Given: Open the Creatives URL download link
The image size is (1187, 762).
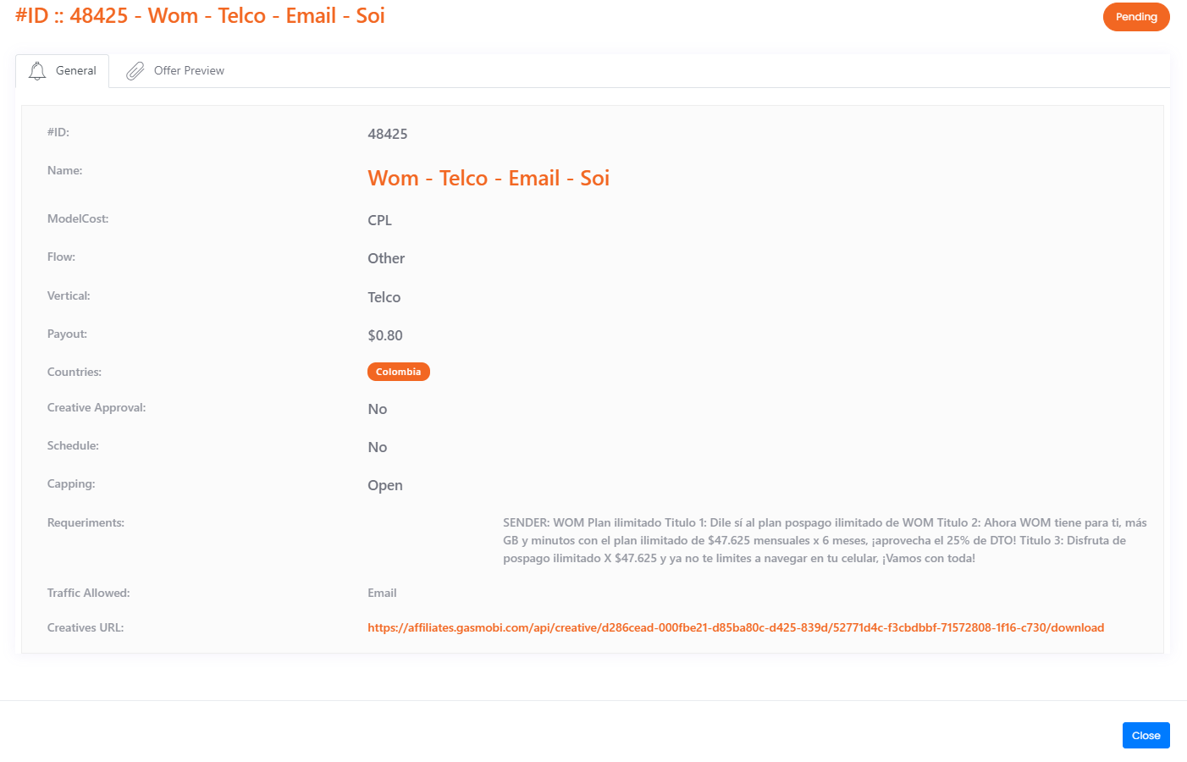Looking at the screenshot, I should click(736, 627).
